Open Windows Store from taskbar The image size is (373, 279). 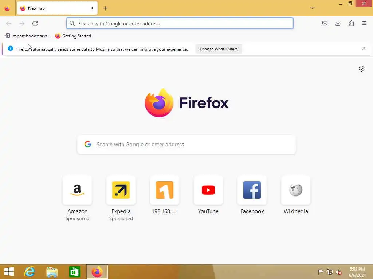click(74, 272)
